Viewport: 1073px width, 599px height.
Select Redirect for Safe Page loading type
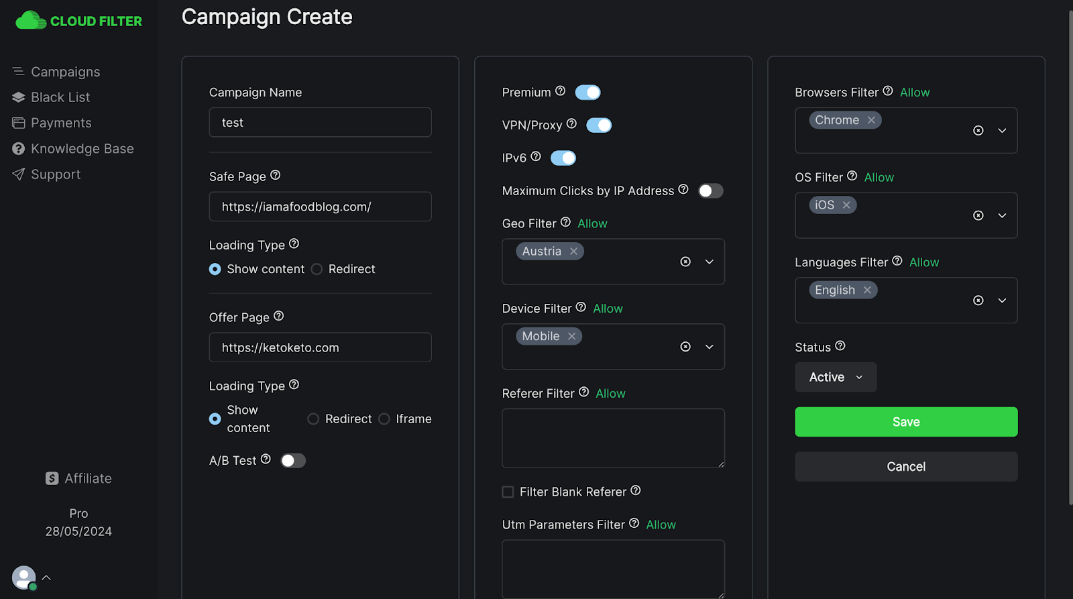pos(317,269)
